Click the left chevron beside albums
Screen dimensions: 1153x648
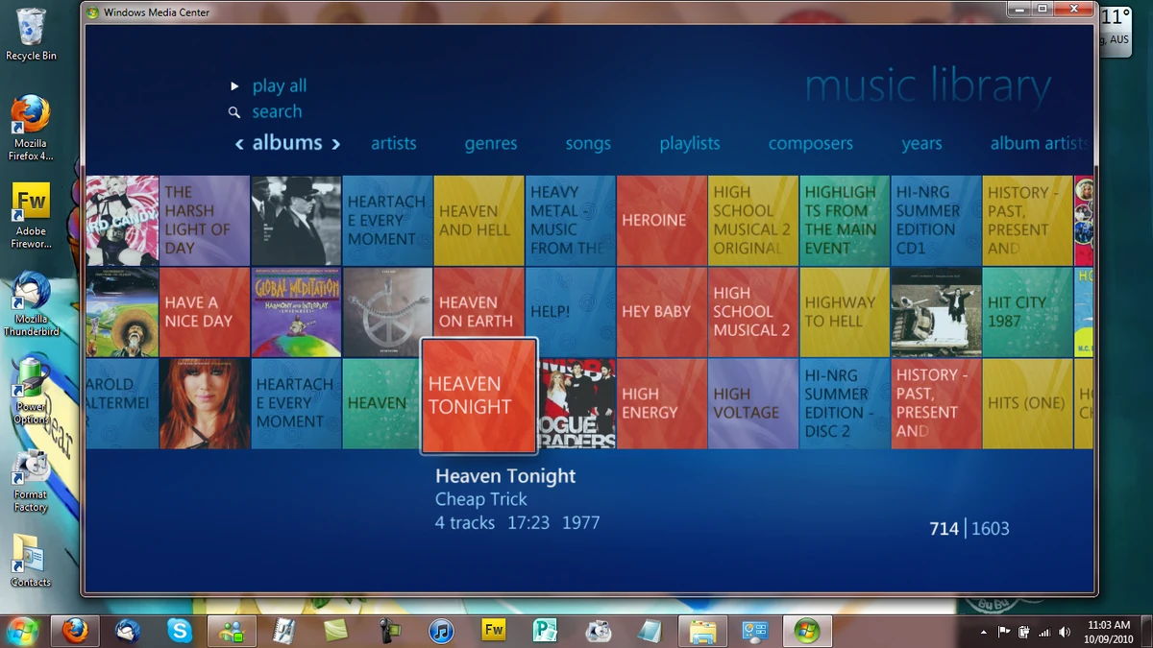(239, 142)
